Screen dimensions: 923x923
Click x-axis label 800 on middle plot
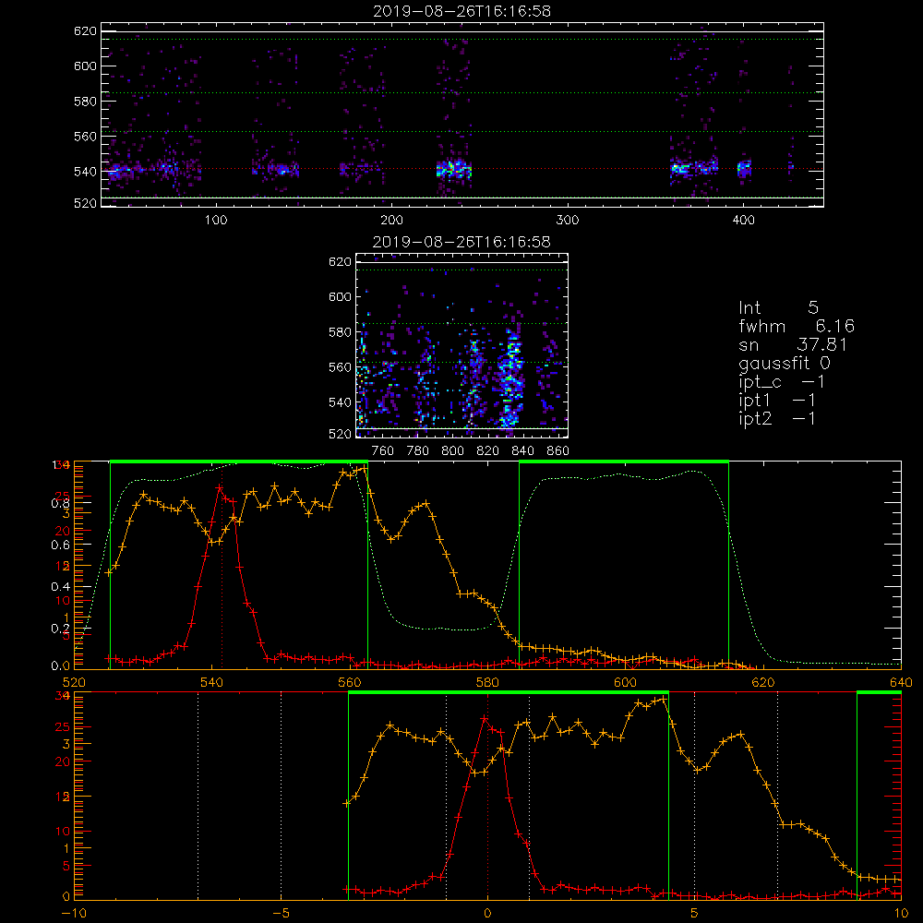coord(452,451)
